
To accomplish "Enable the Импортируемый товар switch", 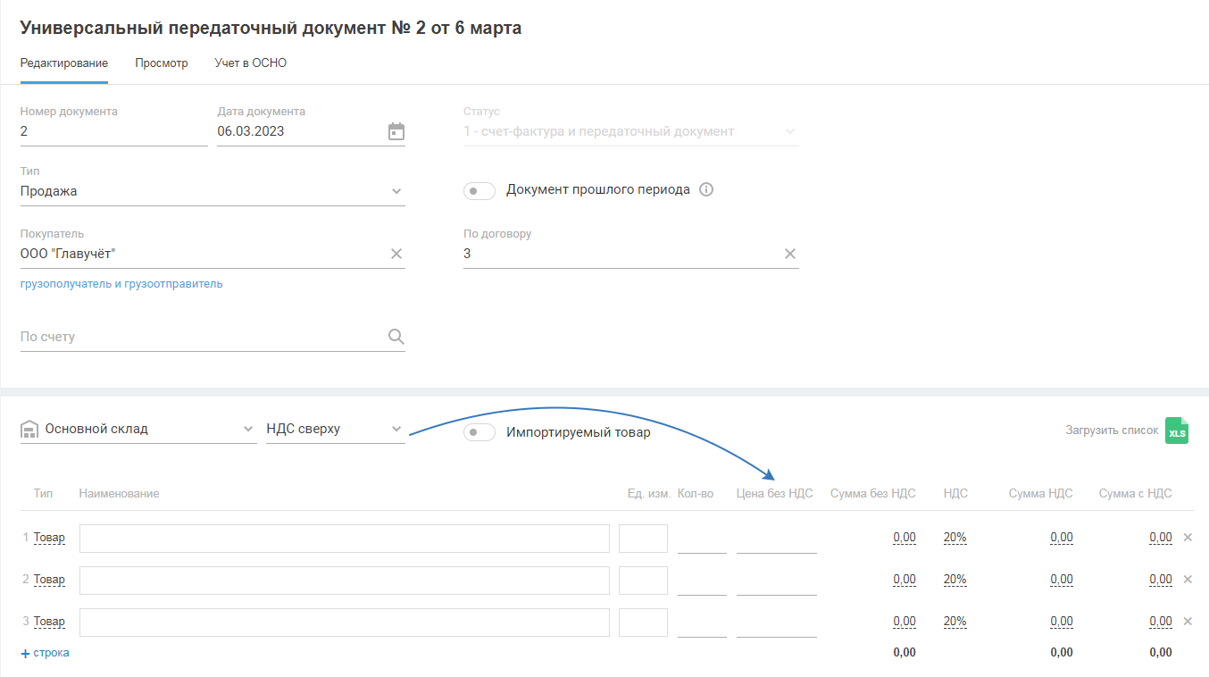I will tap(479, 433).
